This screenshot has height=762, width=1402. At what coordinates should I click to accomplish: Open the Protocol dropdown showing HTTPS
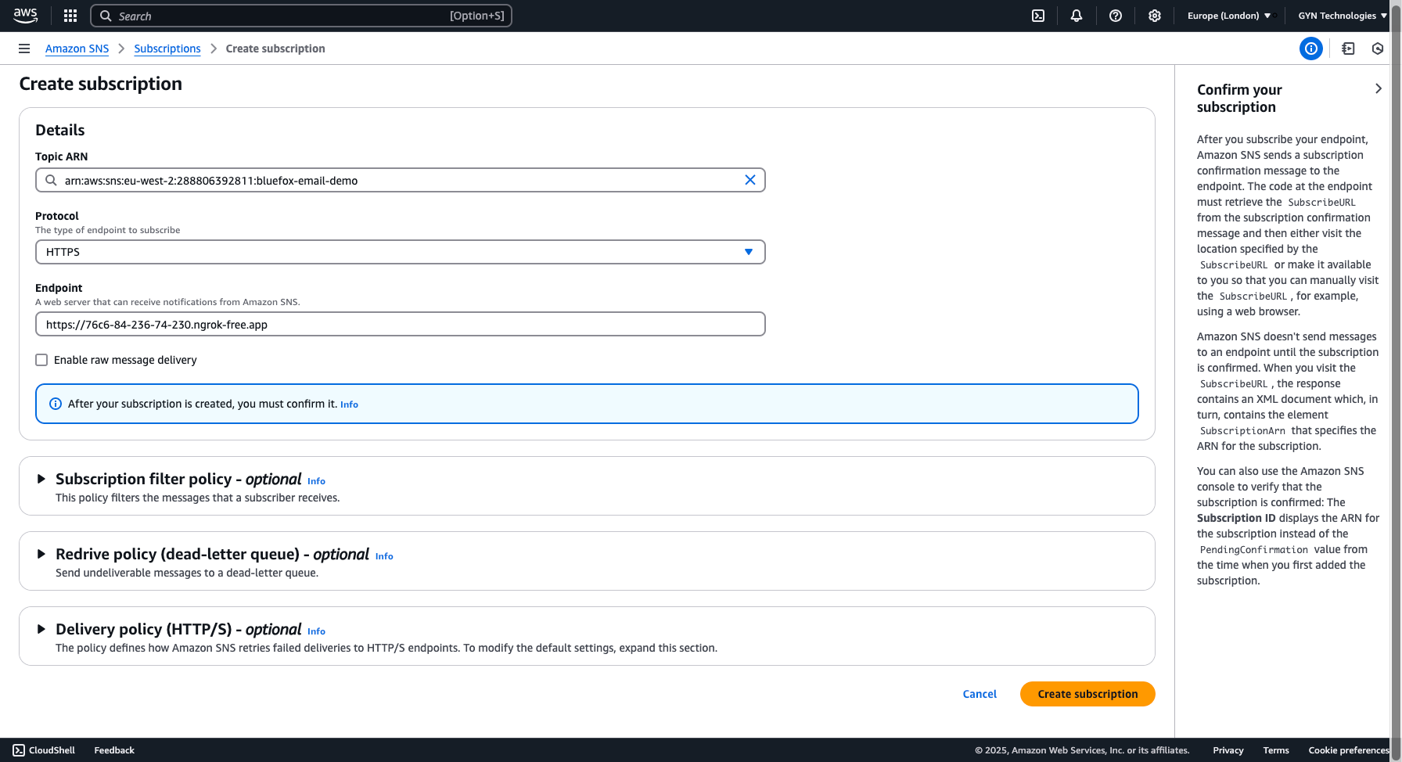tap(400, 252)
